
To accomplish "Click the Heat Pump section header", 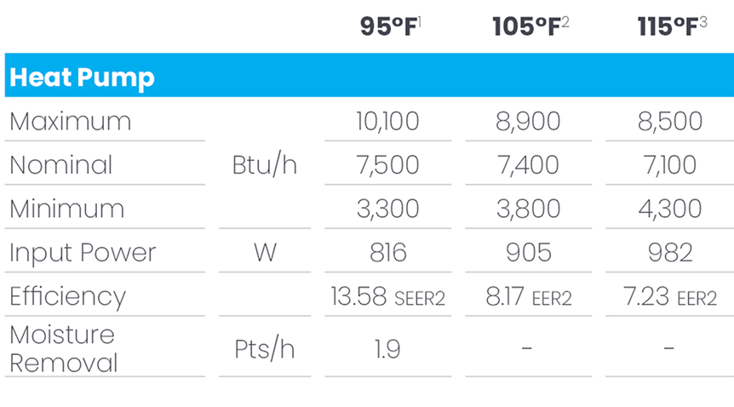I will [x=82, y=77].
